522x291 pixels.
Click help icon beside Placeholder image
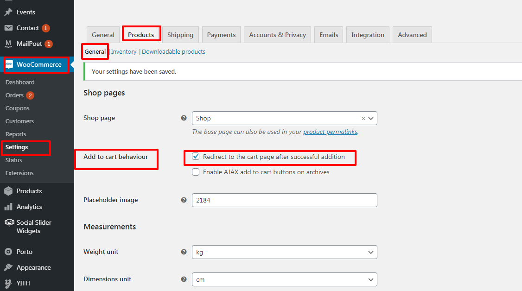click(x=184, y=200)
